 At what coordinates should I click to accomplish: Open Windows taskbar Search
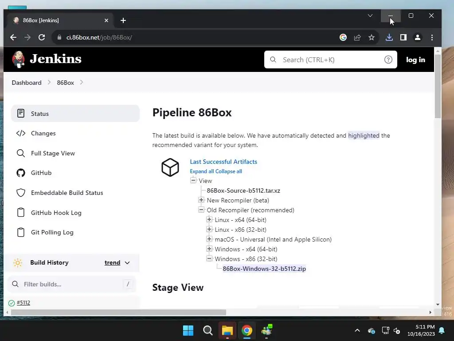207,330
